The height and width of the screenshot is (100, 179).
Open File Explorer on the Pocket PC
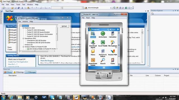(112, 44)
